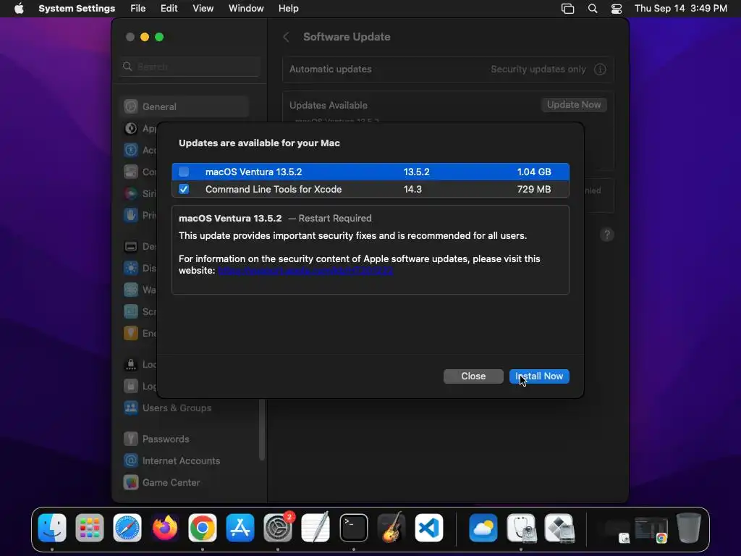Screen dimensions: 741x556
Task: Click System Settings icon in the Dock
Action: coord(278,528)
